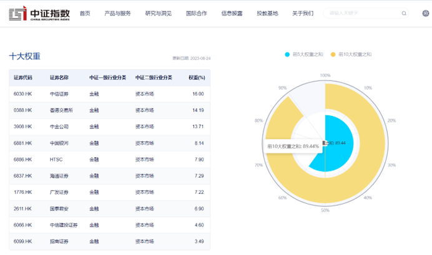The image size is (432, 255).
Task: Select the 6099.HK 招商证券 row
Action: [109, 241]
